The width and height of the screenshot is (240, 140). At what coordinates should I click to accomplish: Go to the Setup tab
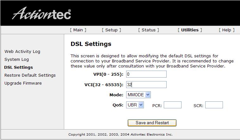[x=111, y=30]
